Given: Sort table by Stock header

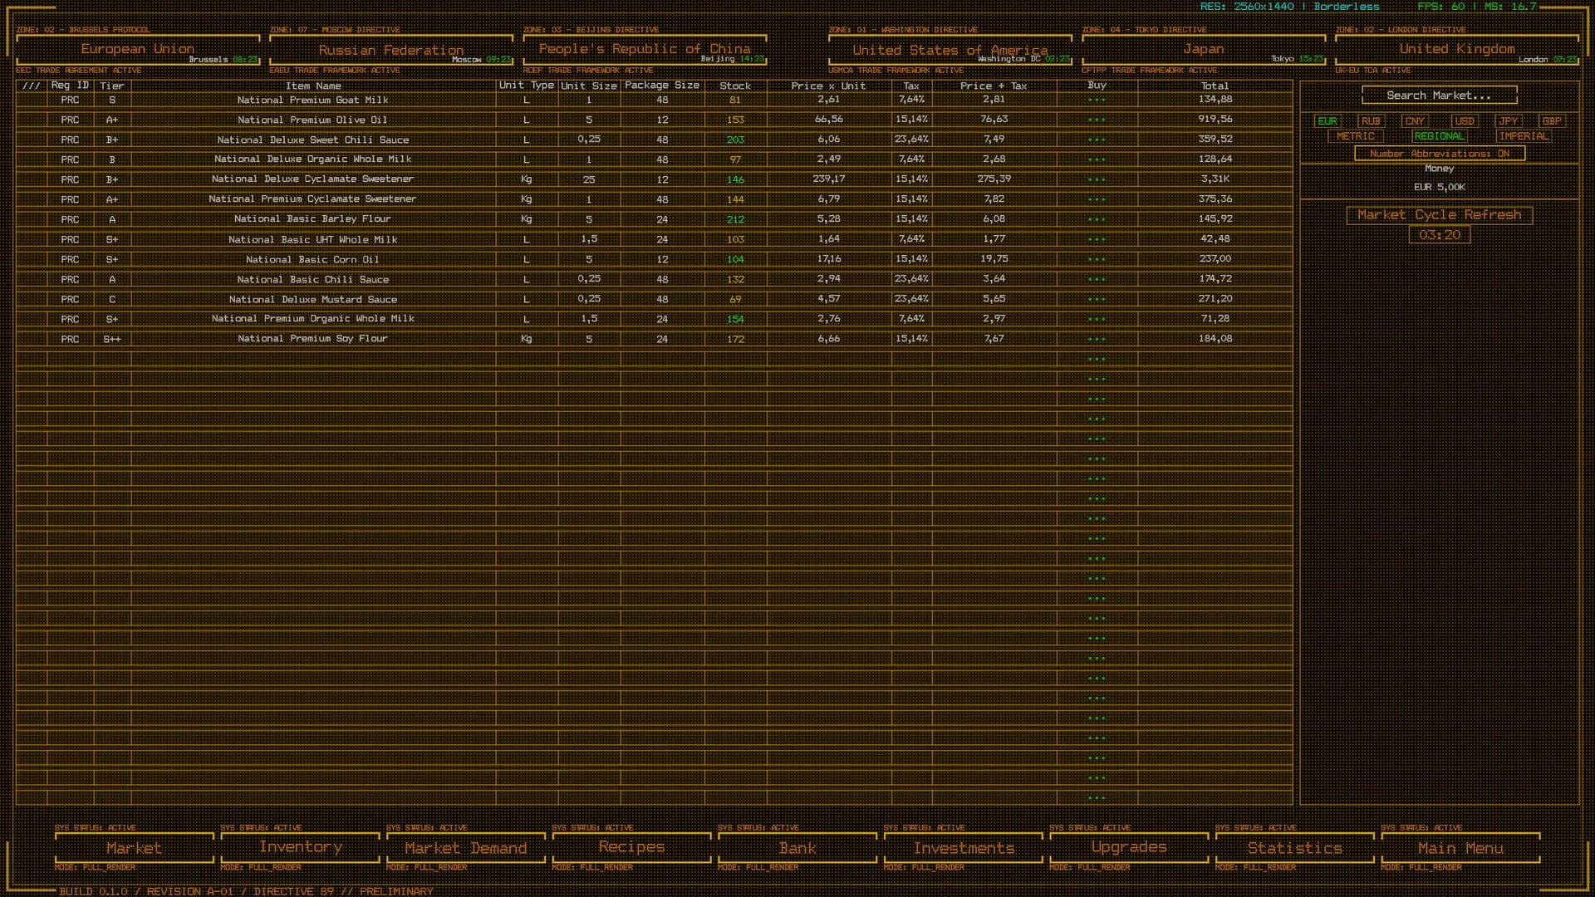Looking at the screenshot, I should click(x=735, y=86).
